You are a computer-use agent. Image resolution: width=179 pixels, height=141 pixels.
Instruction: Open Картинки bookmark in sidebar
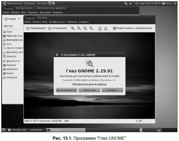[10, 69]
